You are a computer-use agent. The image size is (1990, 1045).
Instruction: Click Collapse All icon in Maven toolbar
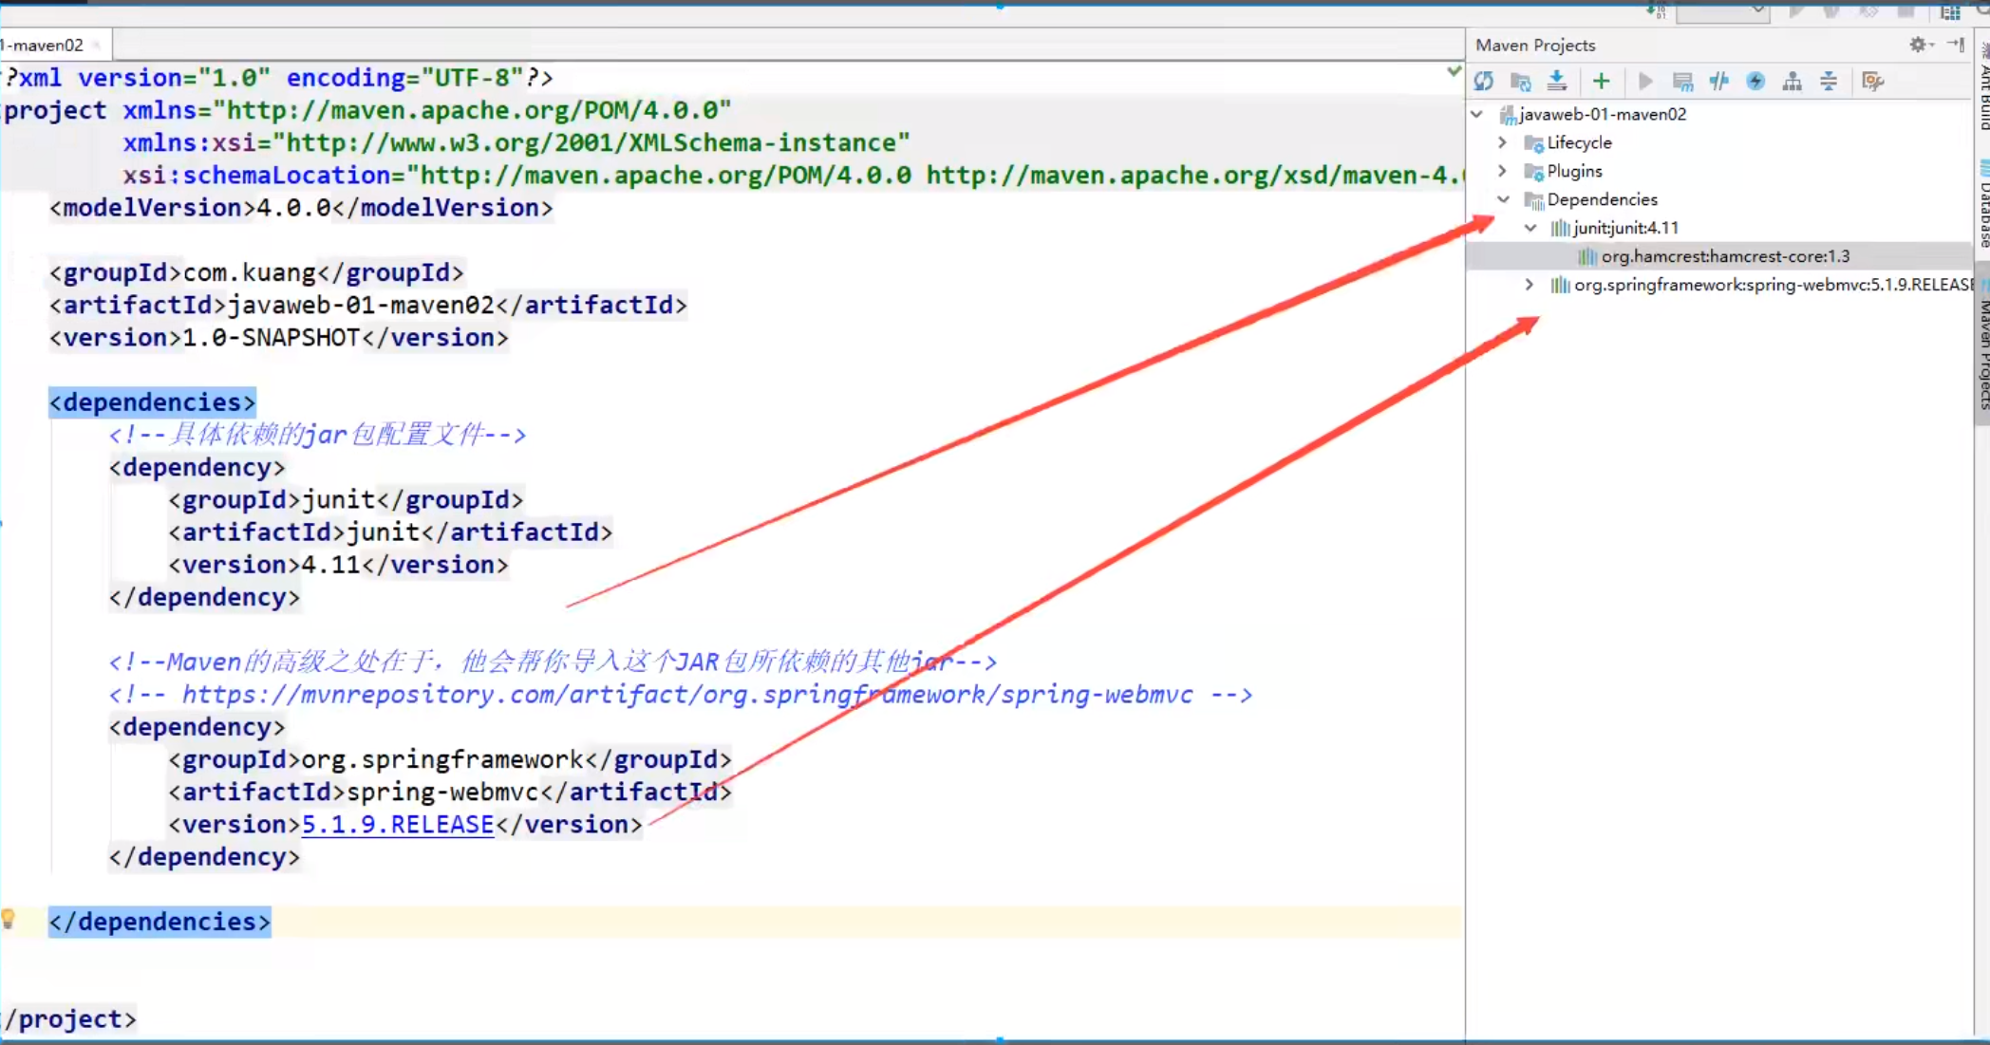[1829, 82]
